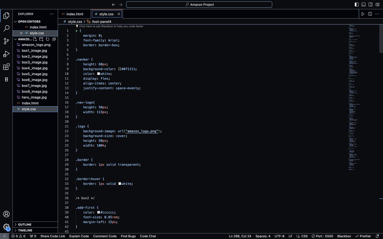This screenshot has height=239, width=383.
Task: Toggle the secondary sidebar visibility
Action: [x=371, y=4]
